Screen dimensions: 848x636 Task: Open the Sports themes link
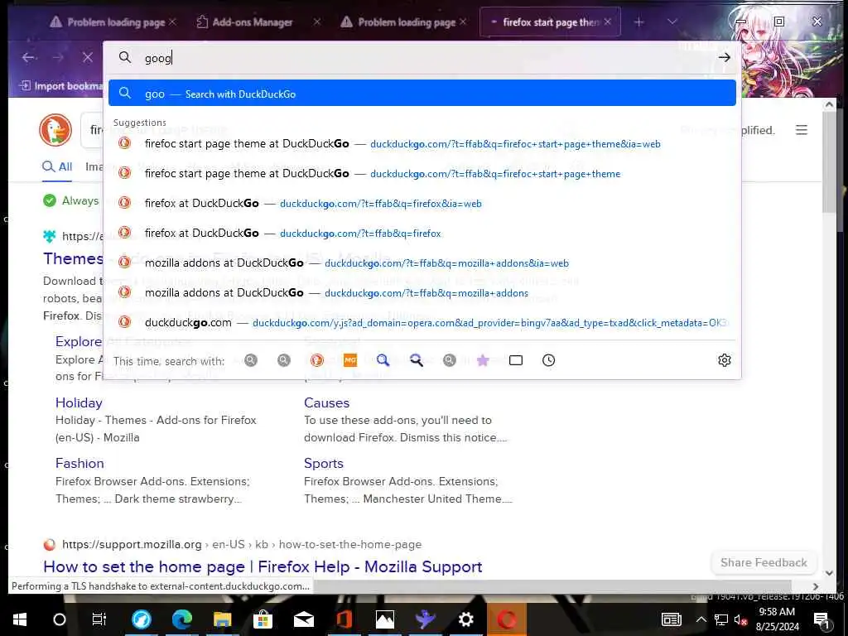tap(324, 463)
